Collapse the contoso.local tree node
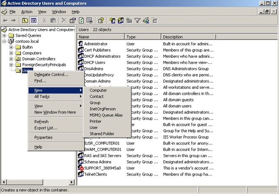Image resolution: width=279 pixels, height=194 pixels. (4, 41)
